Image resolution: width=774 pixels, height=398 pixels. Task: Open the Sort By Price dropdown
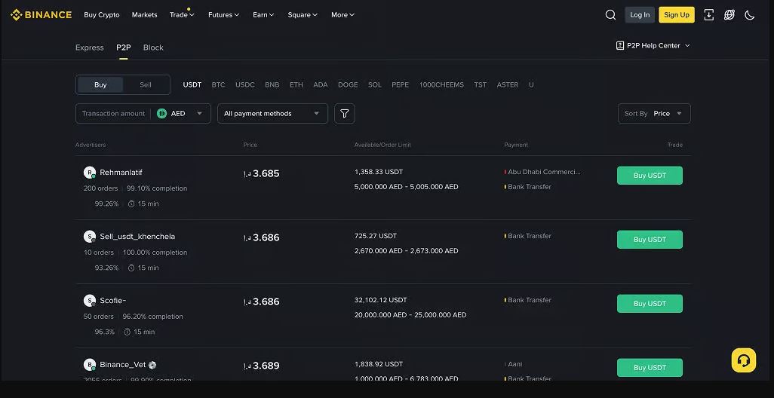tap(654, 113)
